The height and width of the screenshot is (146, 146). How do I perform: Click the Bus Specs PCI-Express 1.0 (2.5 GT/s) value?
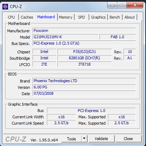(84, 43)
